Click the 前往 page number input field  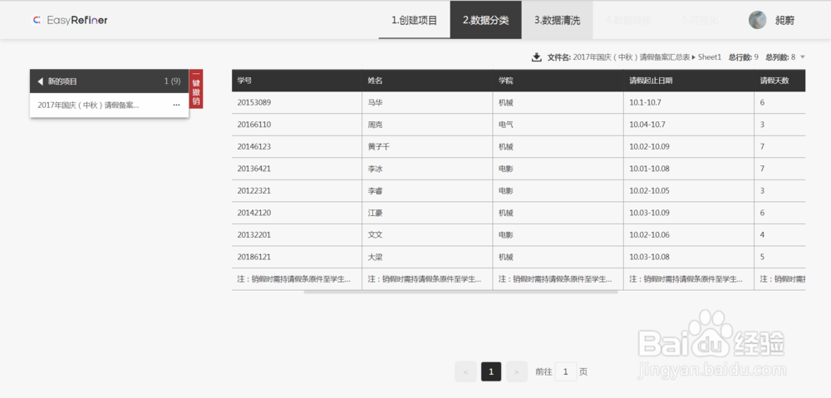coord(565,371)
